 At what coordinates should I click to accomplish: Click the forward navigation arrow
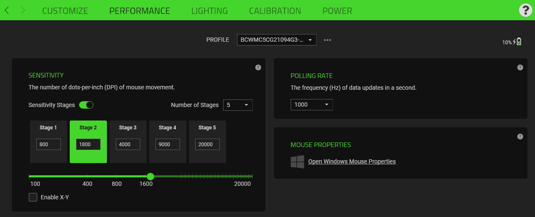point(23,11)
